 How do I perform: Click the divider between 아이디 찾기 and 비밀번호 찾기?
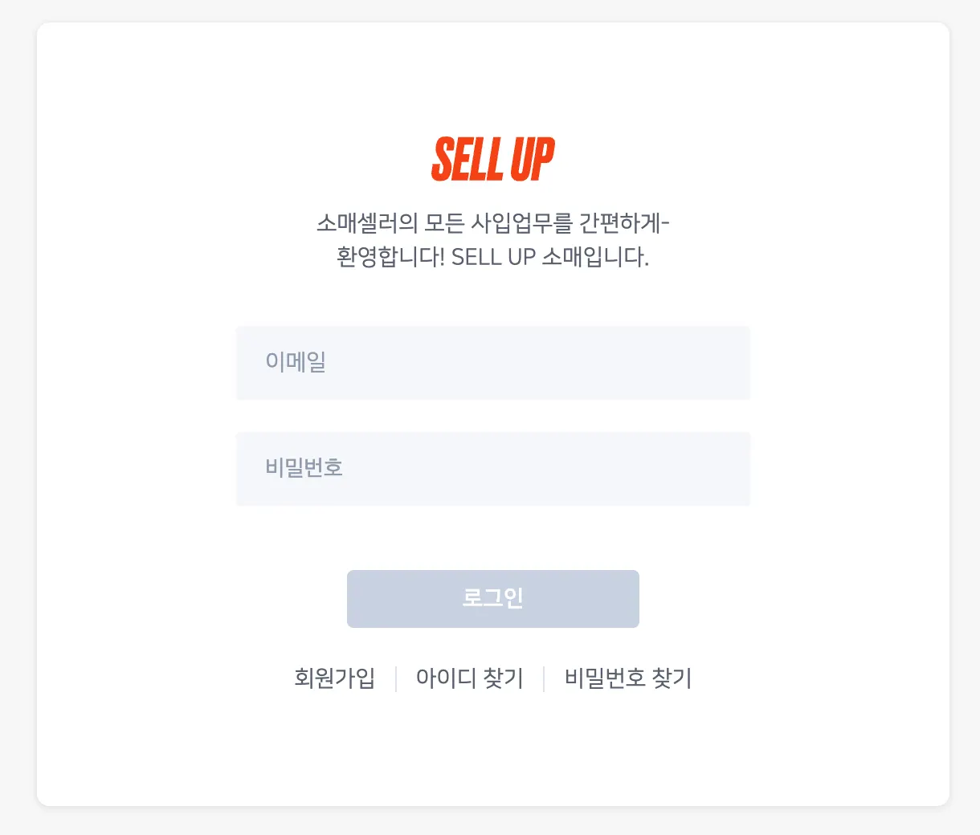544,678
